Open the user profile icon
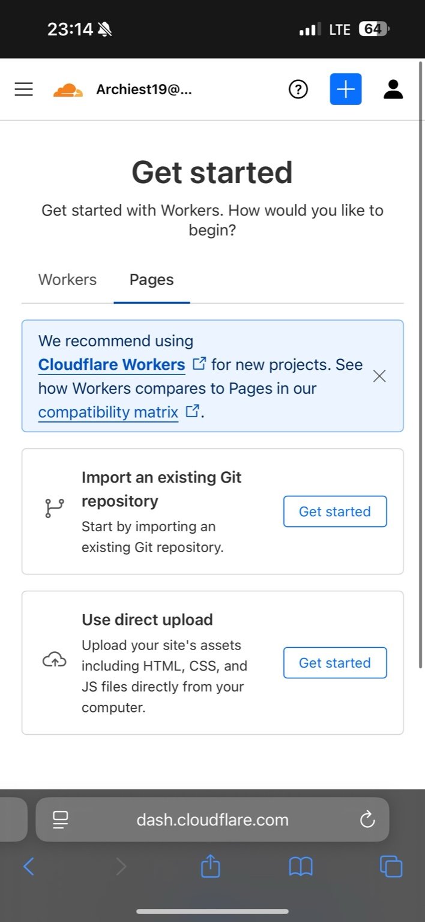 [393, 89]
